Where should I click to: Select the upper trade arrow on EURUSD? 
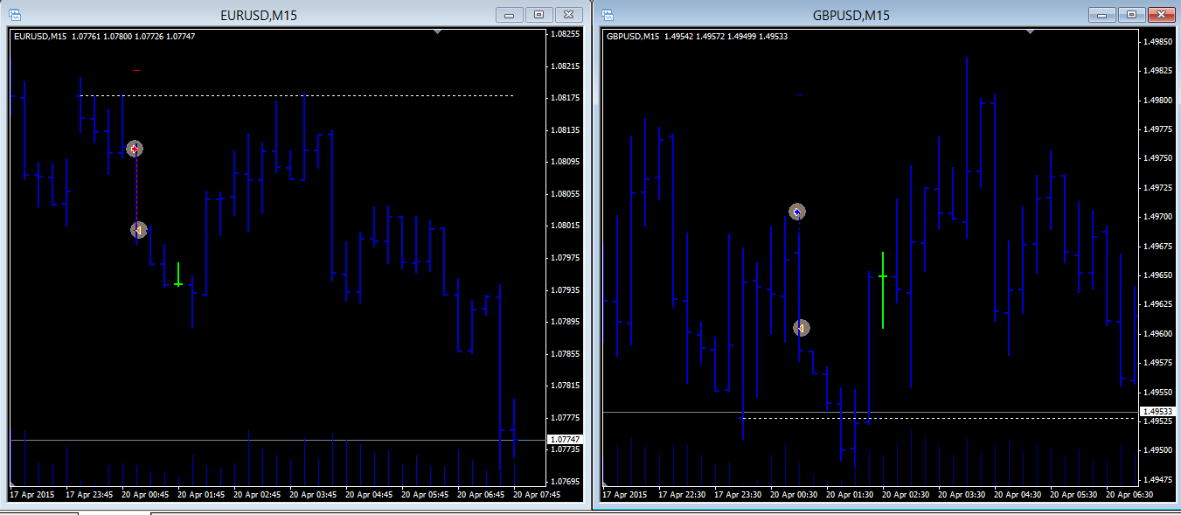click(135, 149)
